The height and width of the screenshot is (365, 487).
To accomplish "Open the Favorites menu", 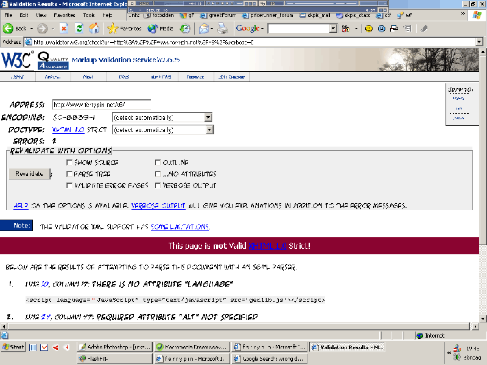I will pyautogui.click(x=65, y=15).
